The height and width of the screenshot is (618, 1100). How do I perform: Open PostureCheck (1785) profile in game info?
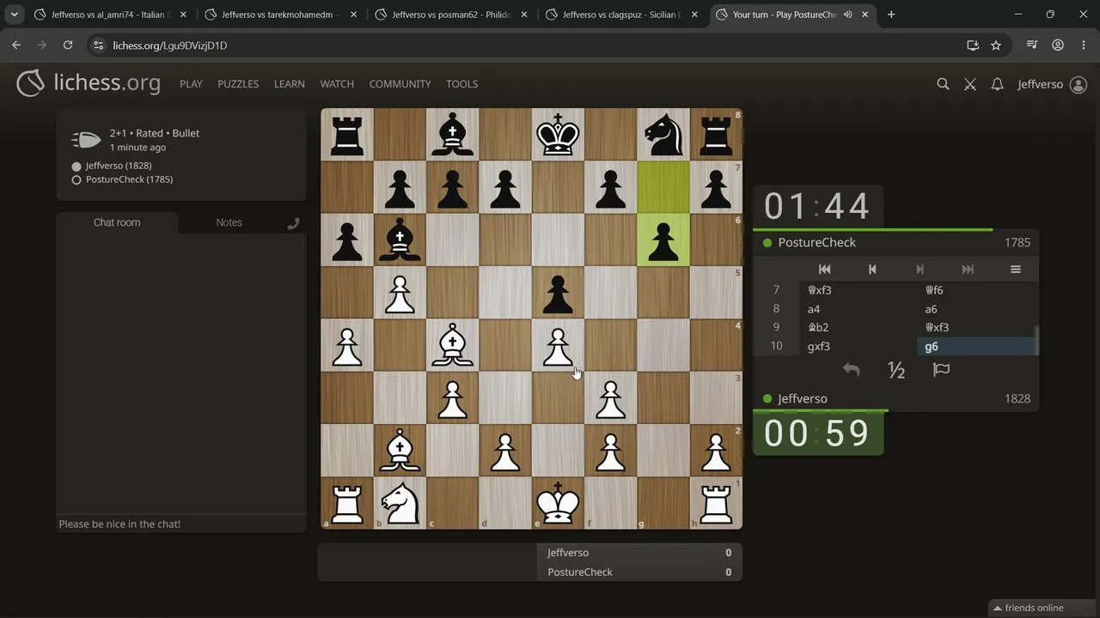129,179
